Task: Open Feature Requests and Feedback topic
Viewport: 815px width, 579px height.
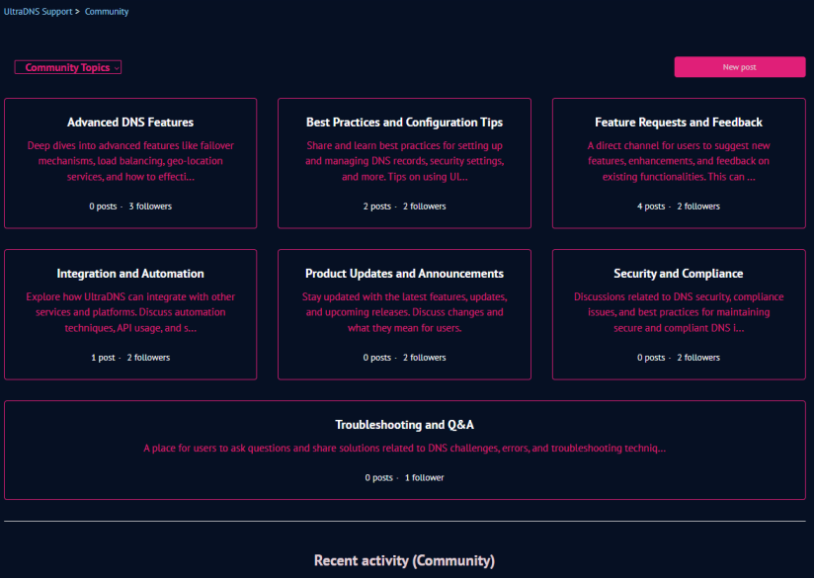Action: (679, 123)
